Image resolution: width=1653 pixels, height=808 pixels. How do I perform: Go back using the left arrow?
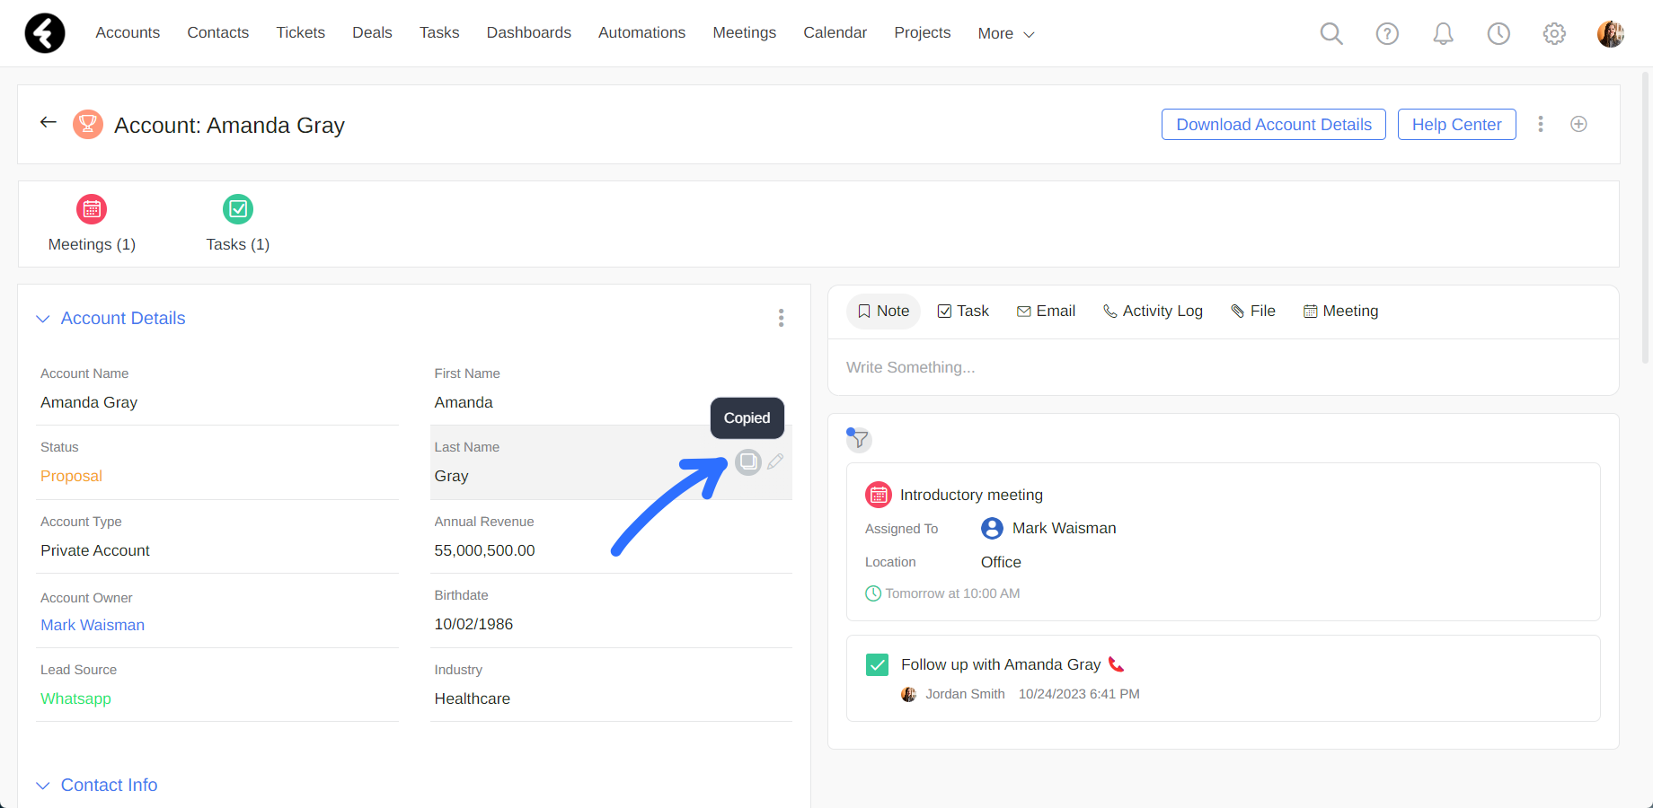click(49, 122)
